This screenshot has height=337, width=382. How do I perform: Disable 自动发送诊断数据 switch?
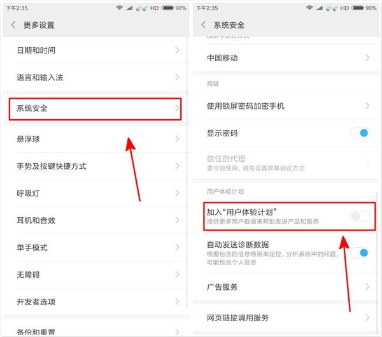(360, 253)
